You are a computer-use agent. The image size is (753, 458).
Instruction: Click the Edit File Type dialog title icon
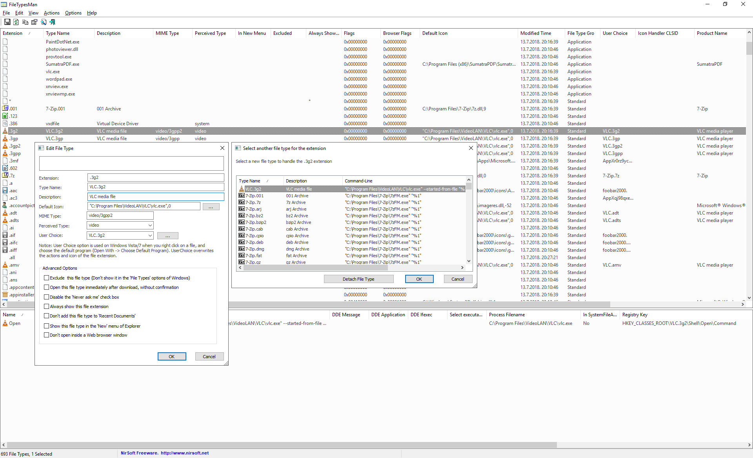[41, 148]
